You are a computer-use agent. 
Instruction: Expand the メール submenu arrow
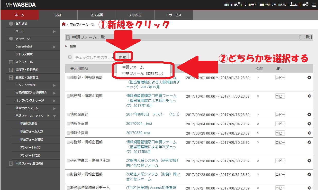(x=54, y=32)
